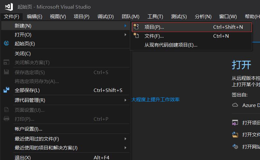This screenshot has height=160, width=260.
Task: Choose 文件(F)... in the New submenu
Action: (x=192, y=36)
